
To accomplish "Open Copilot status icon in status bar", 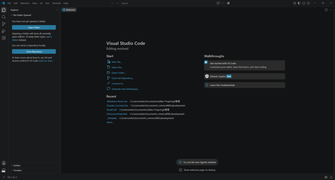I will (326, 177).
